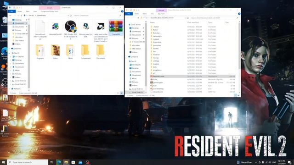Select 3D Objects in Downloads window sidebar

[x=19, y=56]
